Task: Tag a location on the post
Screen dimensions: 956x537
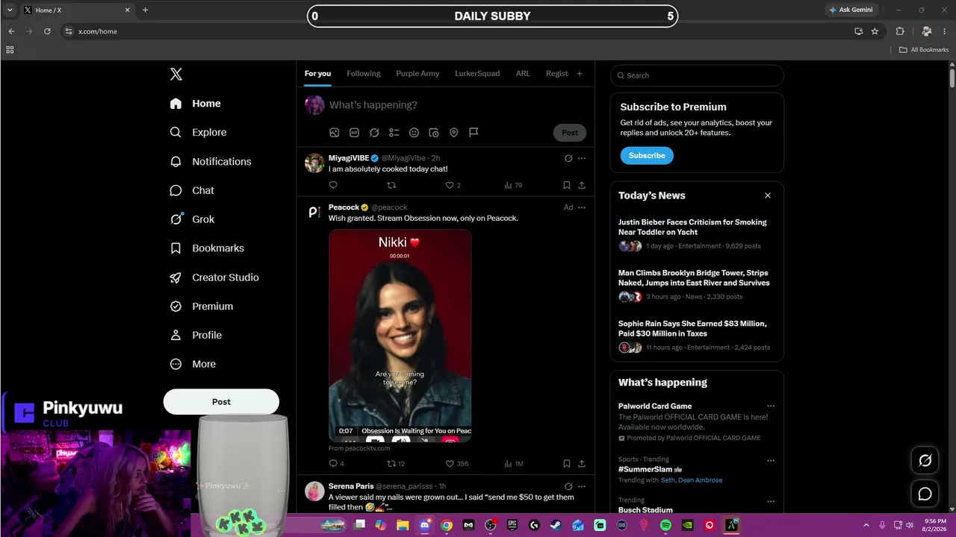Action: tap(453, 133)
